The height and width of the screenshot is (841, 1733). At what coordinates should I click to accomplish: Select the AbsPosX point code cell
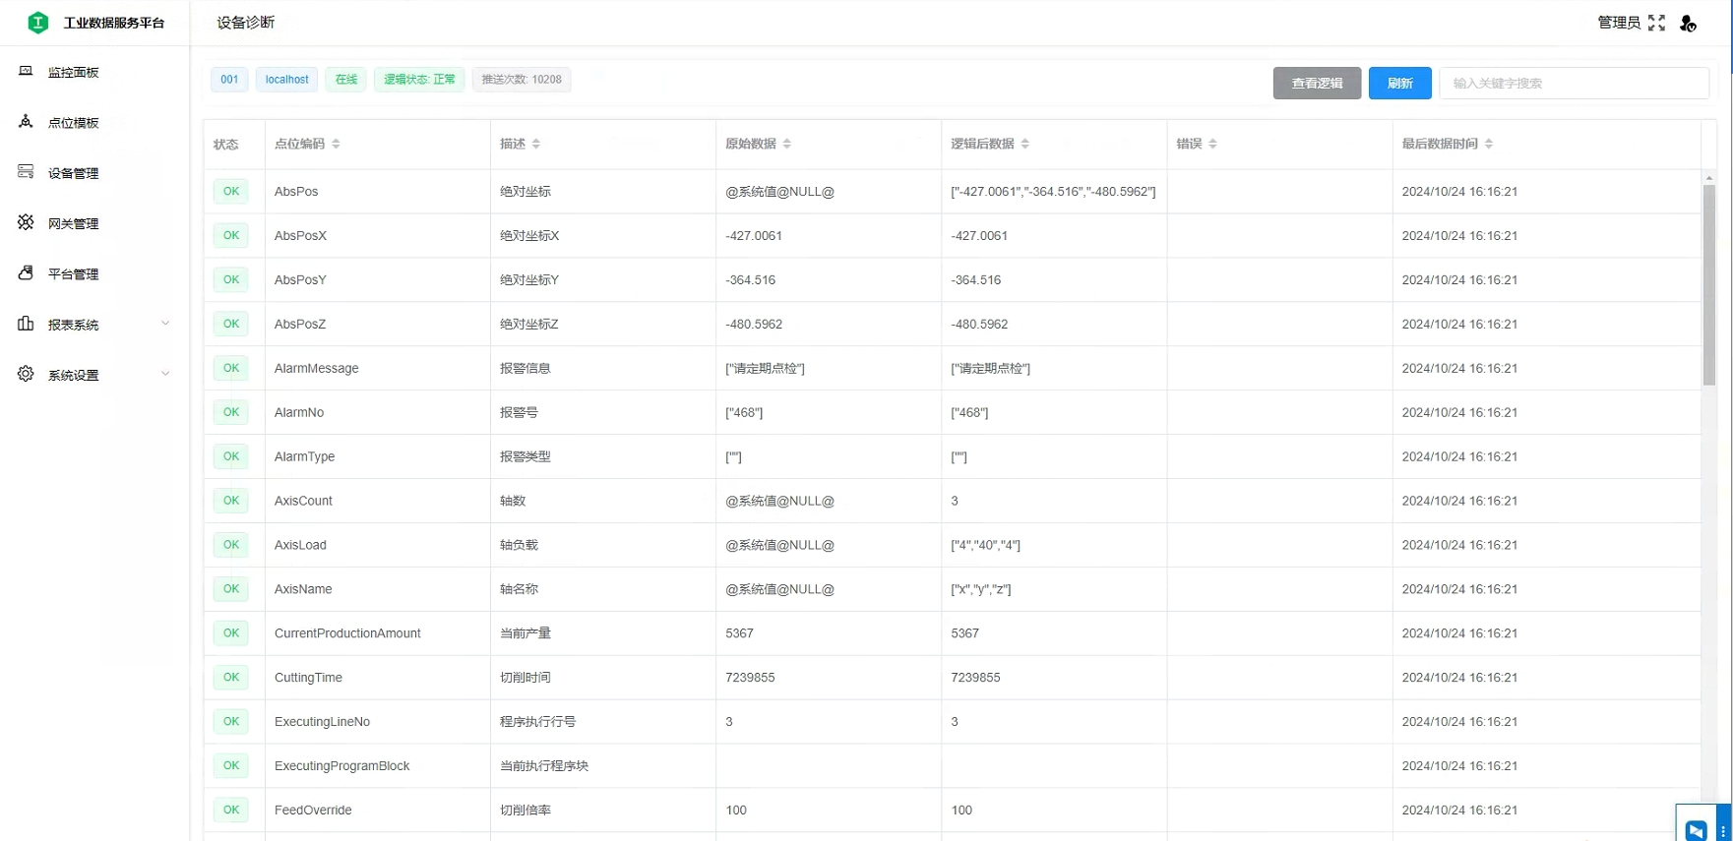click(378, 236)
